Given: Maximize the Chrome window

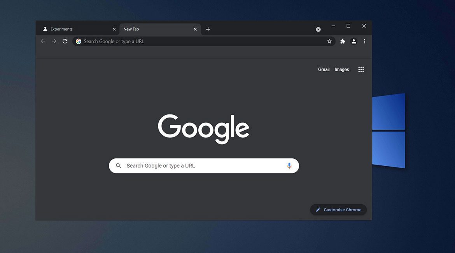Looking at the screenshot, I should click(348, 26).
